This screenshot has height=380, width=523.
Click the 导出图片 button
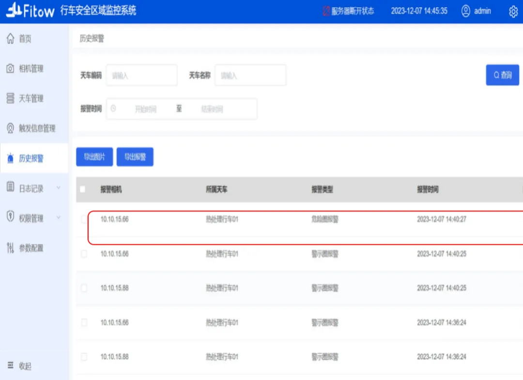click(94, 157)
